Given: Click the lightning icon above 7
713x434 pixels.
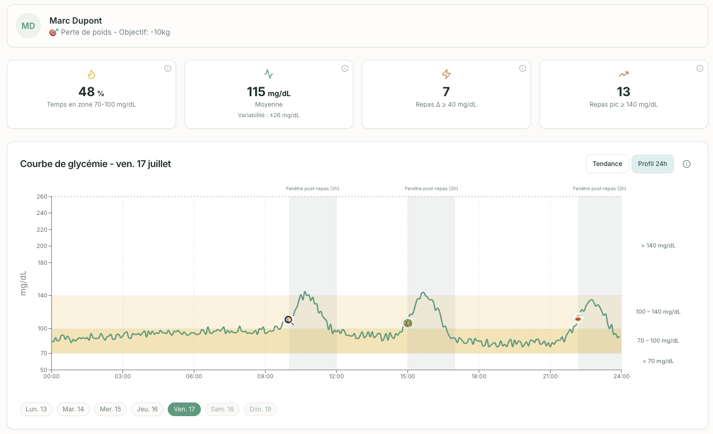Looking at the screenshot, I should pyautogui.click(x=446, y=74).
